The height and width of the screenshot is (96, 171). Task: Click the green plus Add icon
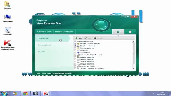76,38
